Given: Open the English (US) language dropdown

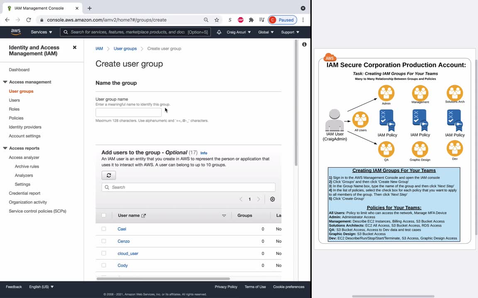Looking at the screenshot, I should 41,287.
